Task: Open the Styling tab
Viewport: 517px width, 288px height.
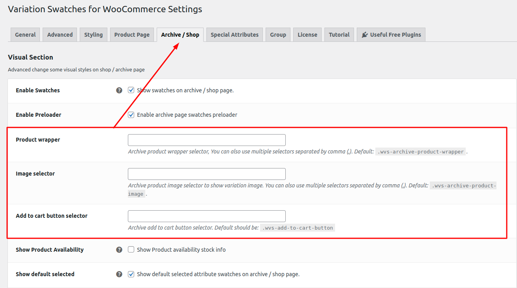Action: click(x=94, y=35)
